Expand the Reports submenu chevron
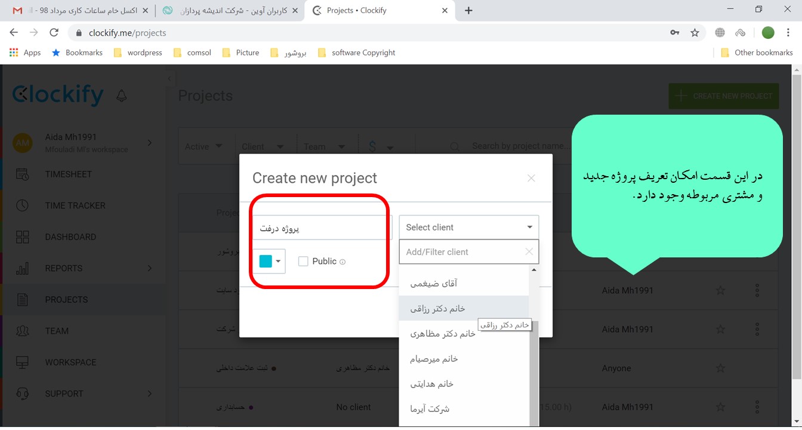The image size is (802, 430). pos(149,268)
